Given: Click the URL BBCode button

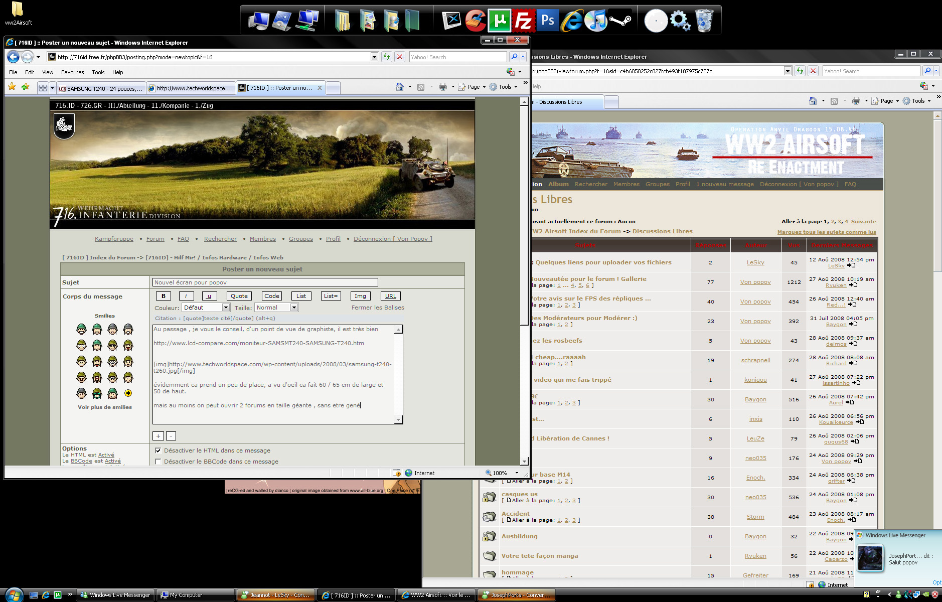Looking at the screenshot, I should 391,296.
